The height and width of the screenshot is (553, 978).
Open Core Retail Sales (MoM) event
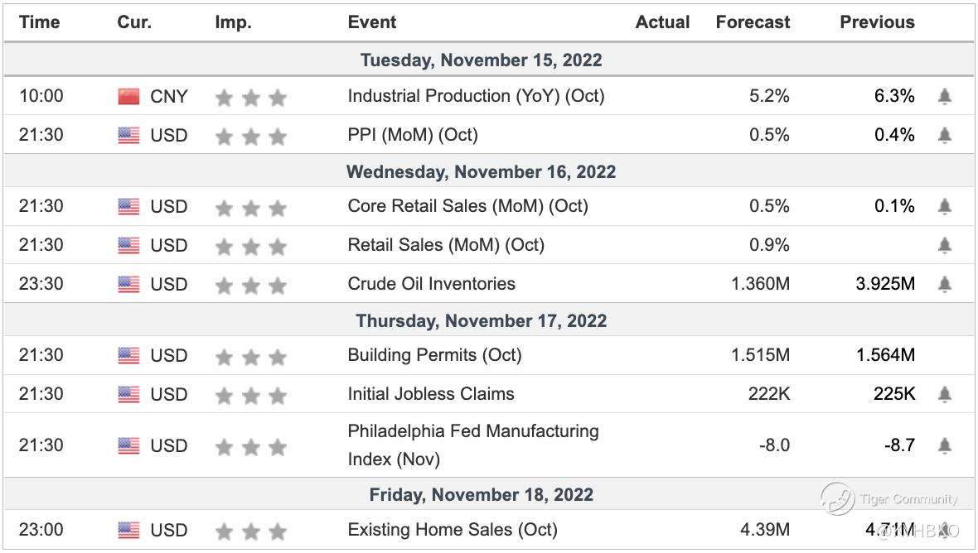point(467,206)
